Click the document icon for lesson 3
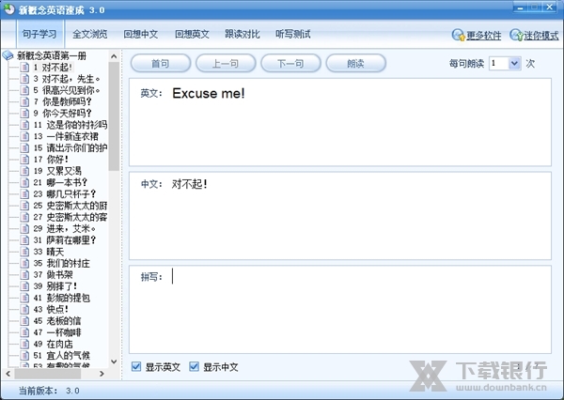The width and height of the screenshot is (564, 400). (x=24, y=79)
